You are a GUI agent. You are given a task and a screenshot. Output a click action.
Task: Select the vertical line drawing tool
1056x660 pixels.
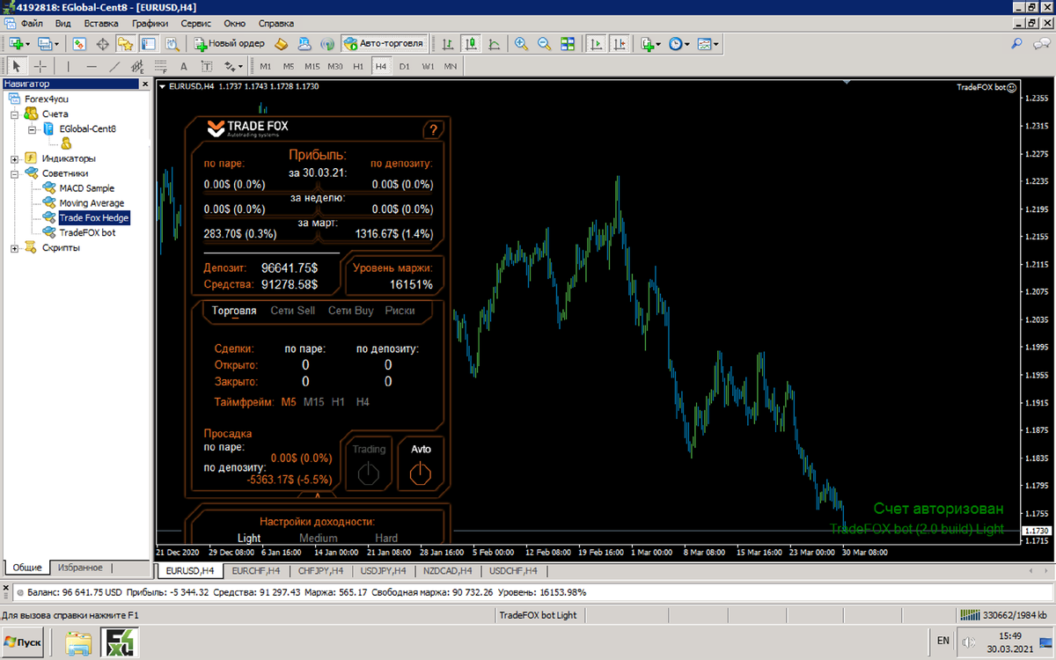click(x=68, y=66)
